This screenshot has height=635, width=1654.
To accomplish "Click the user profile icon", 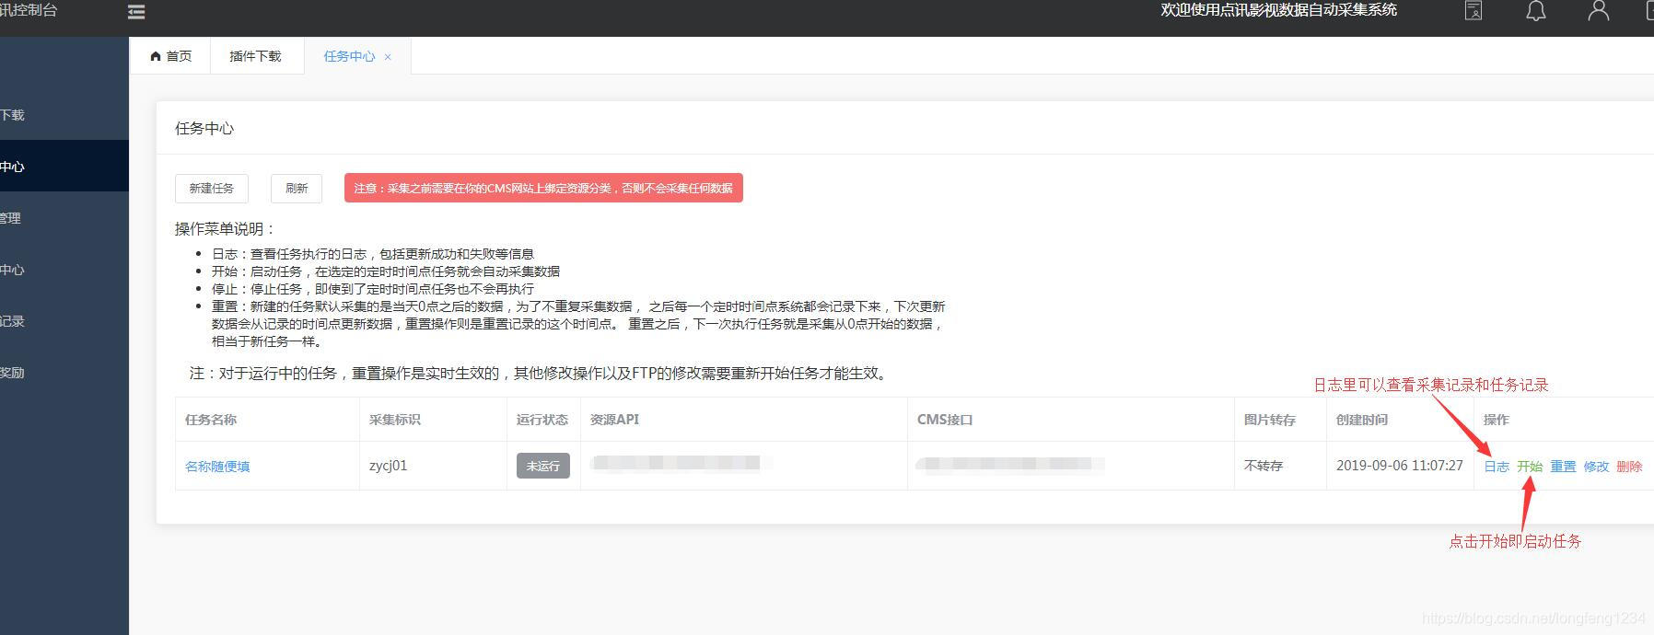I will point(1598,11).
